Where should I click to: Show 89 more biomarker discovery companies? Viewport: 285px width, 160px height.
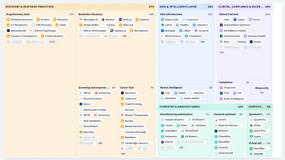124,36
